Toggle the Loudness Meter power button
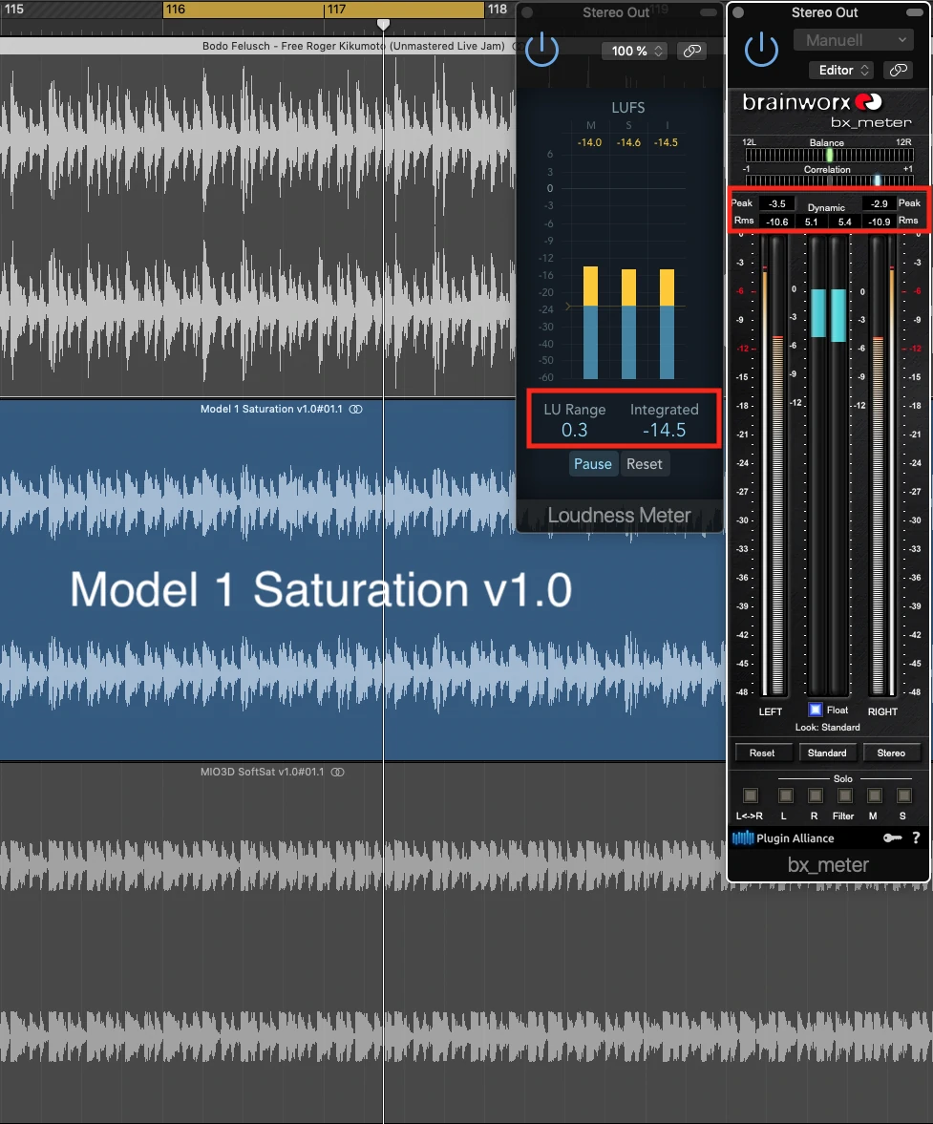The width and height of the screenshot is (933, 1124). [x=541, y=49]
